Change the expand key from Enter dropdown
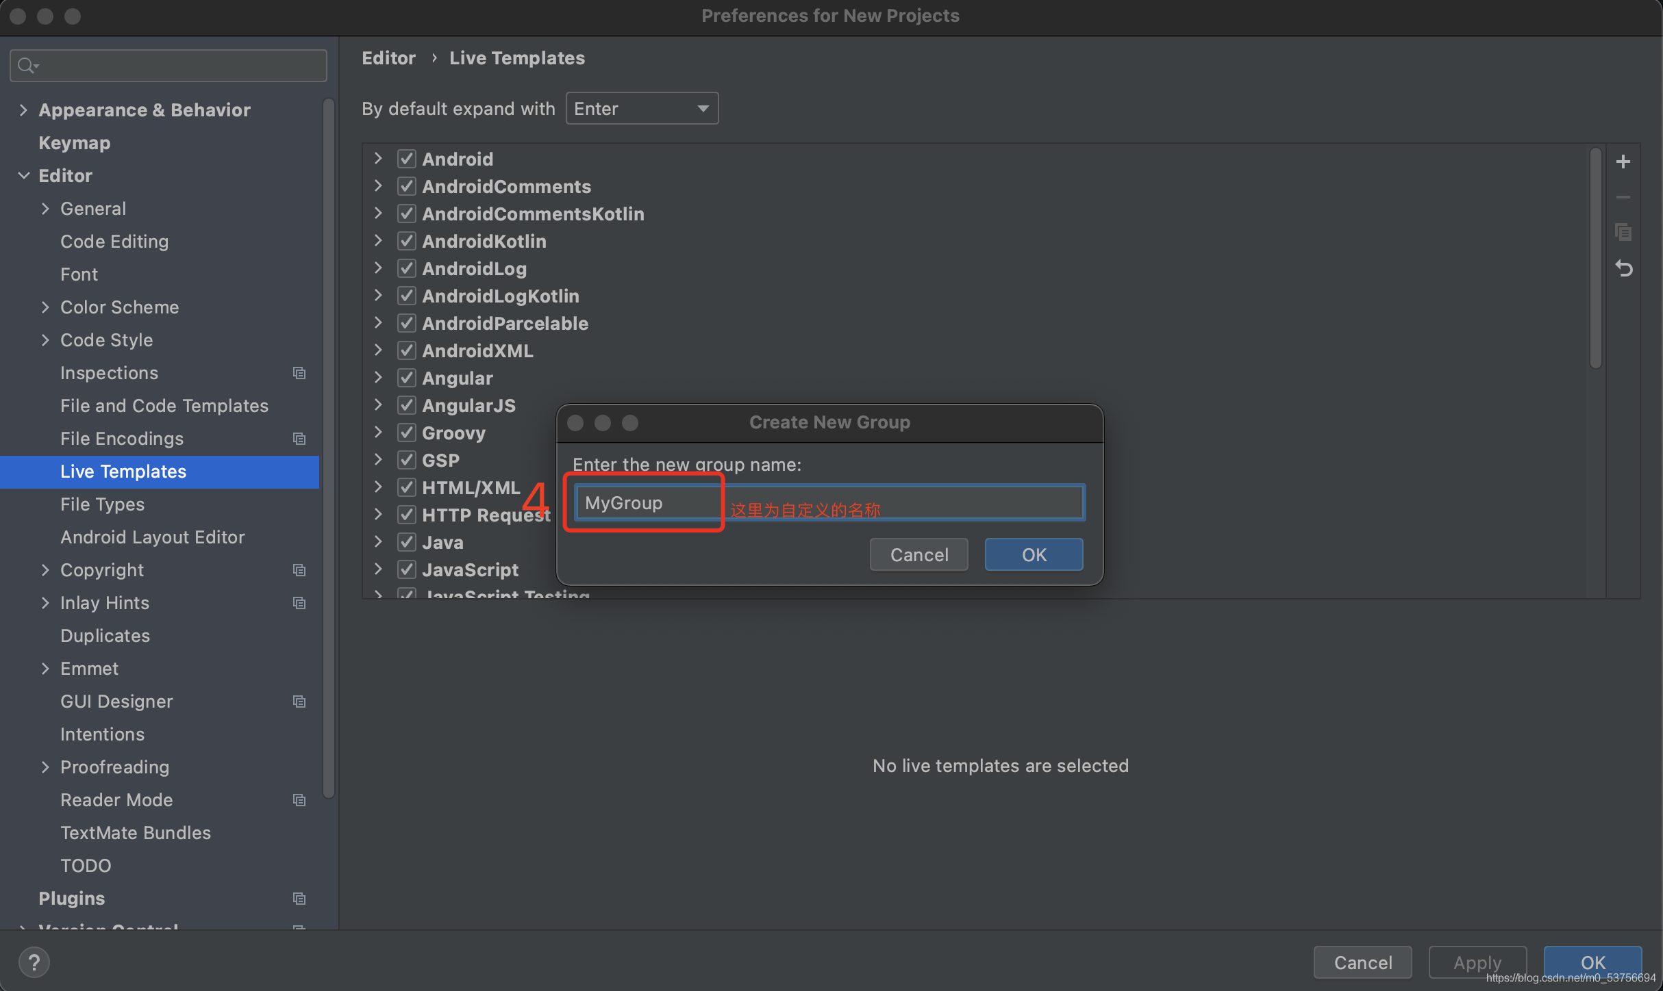1663x991 pixels. [x=641, y=107]
